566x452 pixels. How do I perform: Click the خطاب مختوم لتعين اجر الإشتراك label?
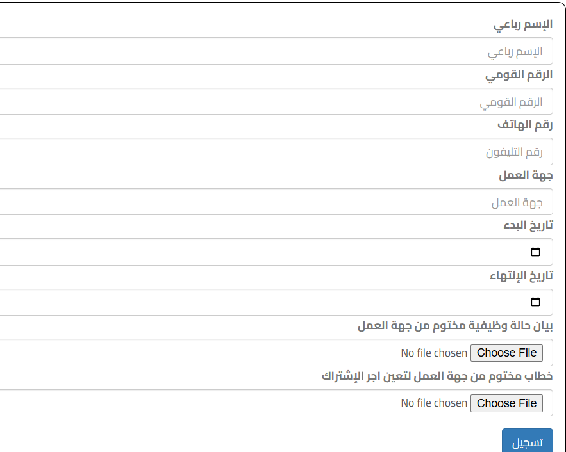(x=437, y=376)
